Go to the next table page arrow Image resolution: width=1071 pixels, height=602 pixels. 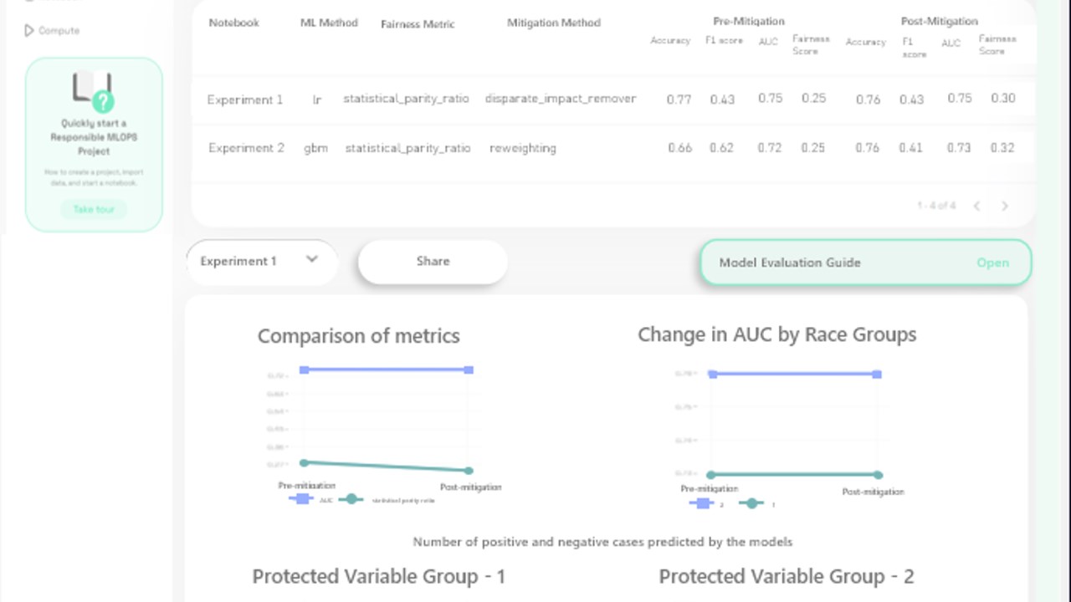click(1005, 206)
